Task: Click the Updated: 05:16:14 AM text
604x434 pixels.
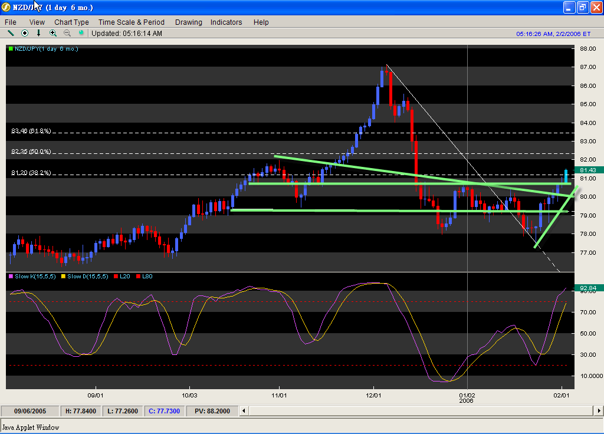Action: (127, 34)
